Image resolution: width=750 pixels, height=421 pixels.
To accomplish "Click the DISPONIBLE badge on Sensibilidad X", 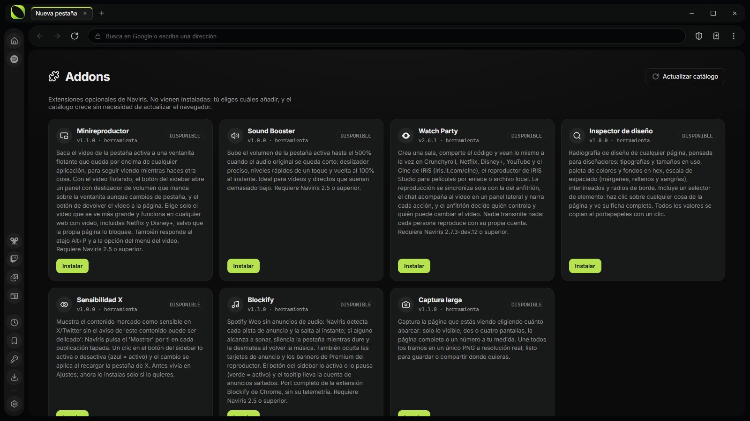I will point(185,305).
